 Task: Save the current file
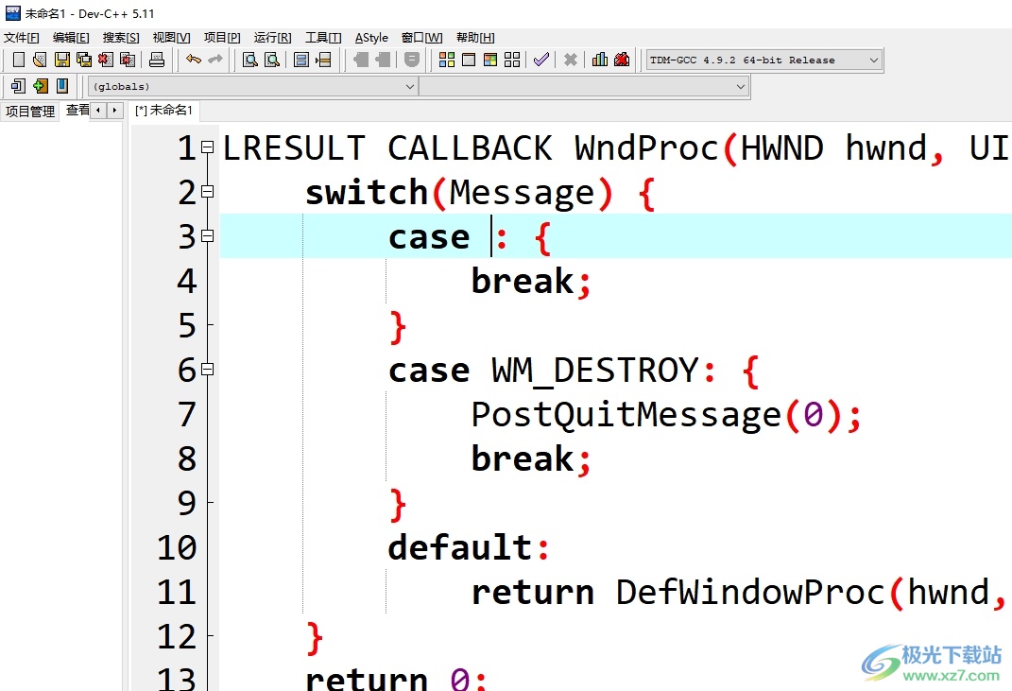click(62, 60)
